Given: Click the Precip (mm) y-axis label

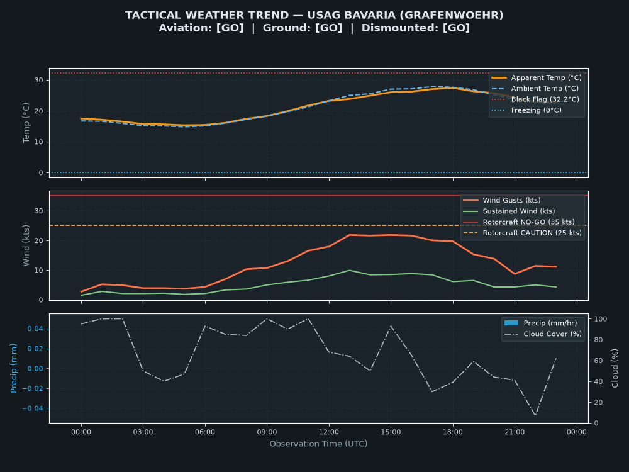Looking at the screenshot, I should pos(14,368).
